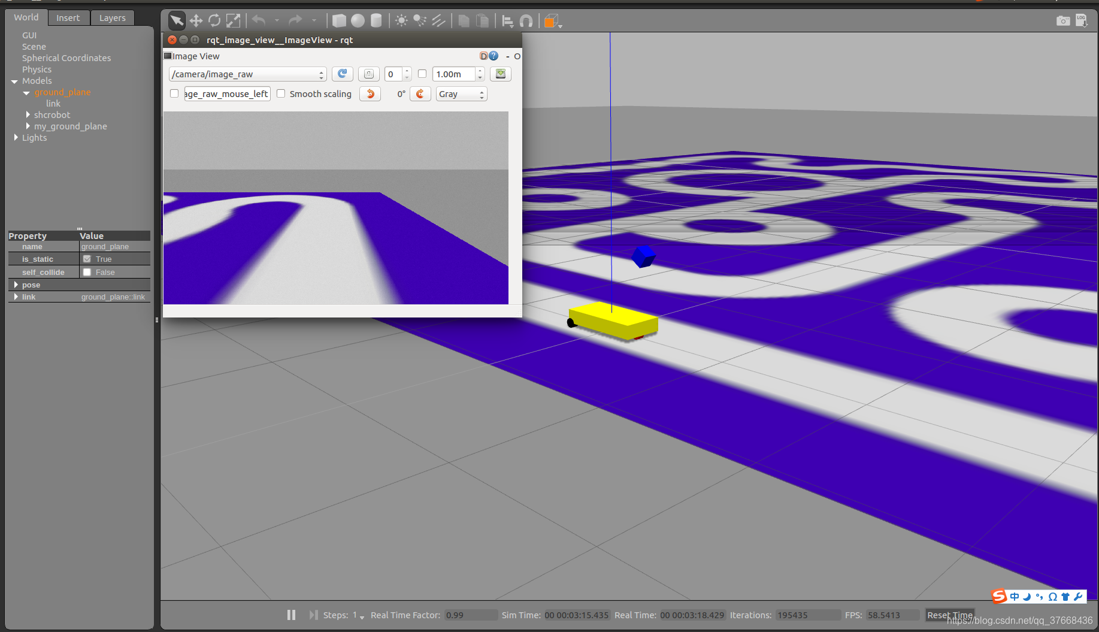
Task: Refresh topics in Image View
Action: pos(342,74)
